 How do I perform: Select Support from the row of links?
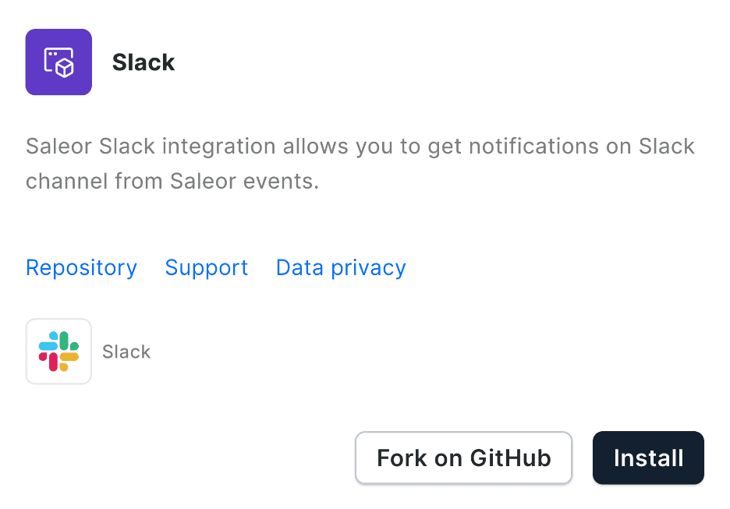pos(206,267)
